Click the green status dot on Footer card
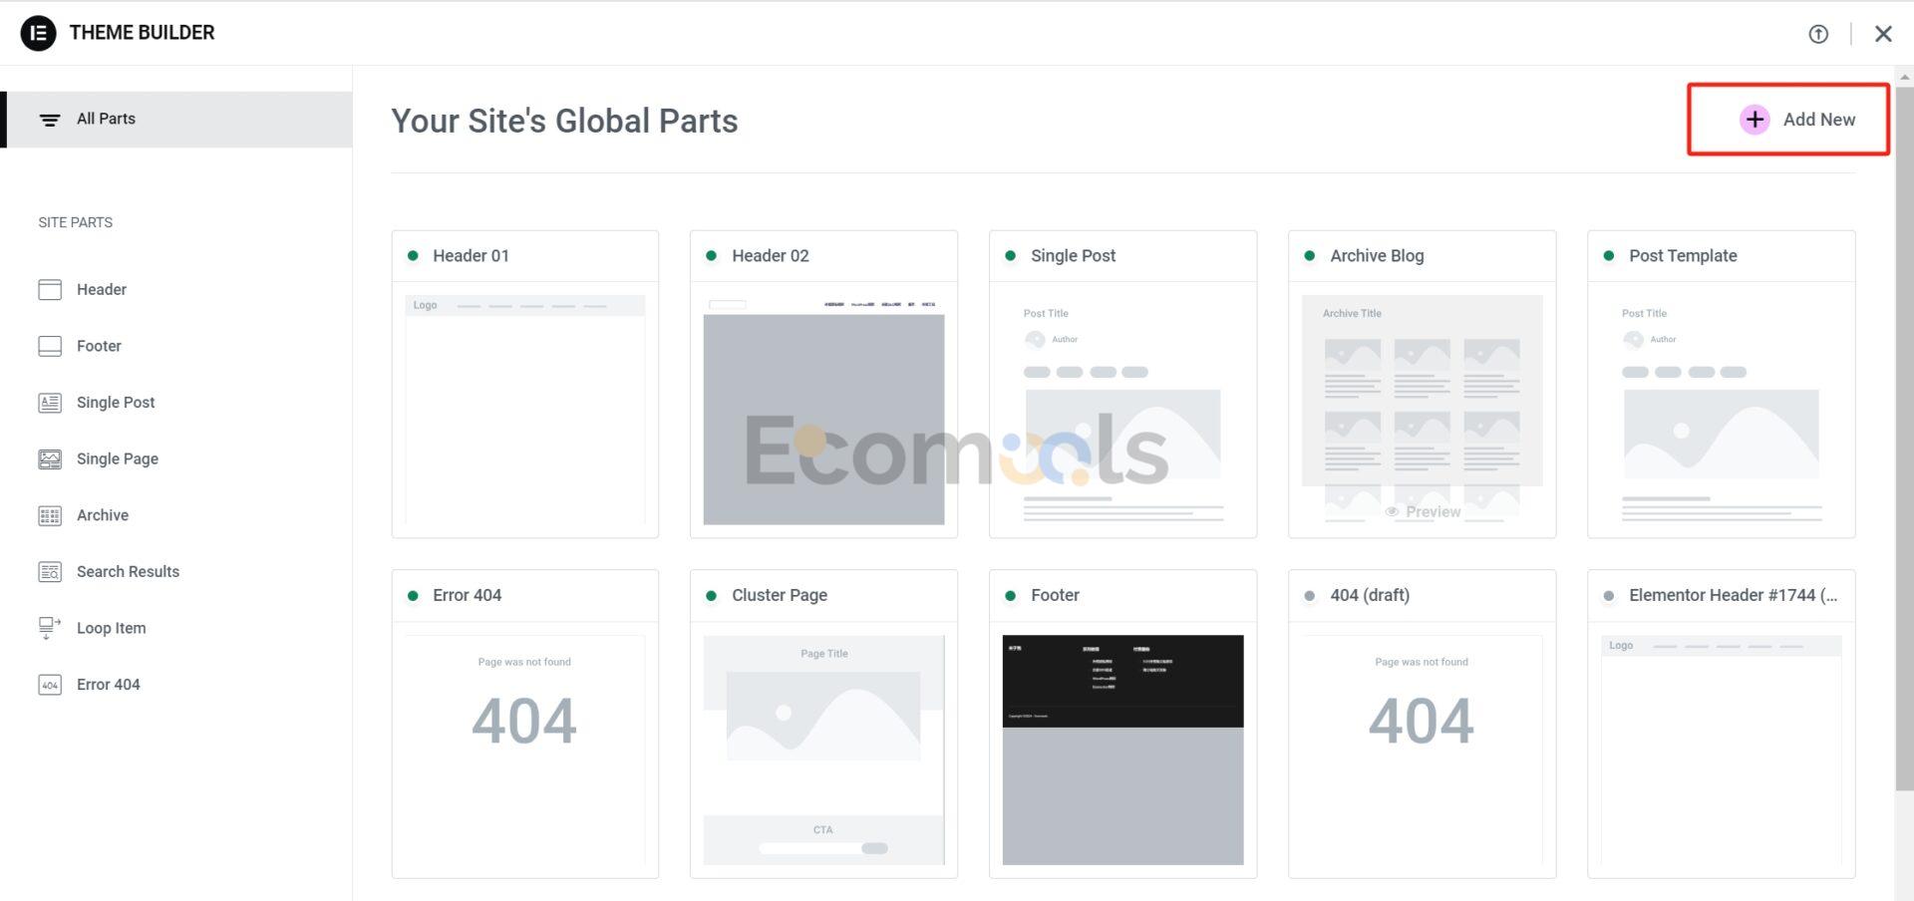Screen dimensions: 1914x901 pyautogui.click(x=1011, y=596)
